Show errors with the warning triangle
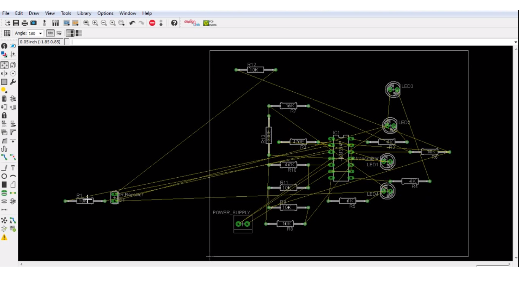This screenshot has width=521, height=293. click(4, 237)
